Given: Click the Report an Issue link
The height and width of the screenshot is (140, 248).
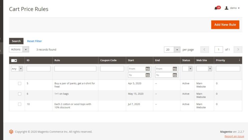Looking at the screenshot, I should tap(234, 136).
